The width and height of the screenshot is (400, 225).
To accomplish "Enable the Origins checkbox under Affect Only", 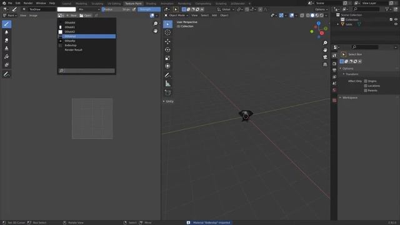I will [366, 81].
